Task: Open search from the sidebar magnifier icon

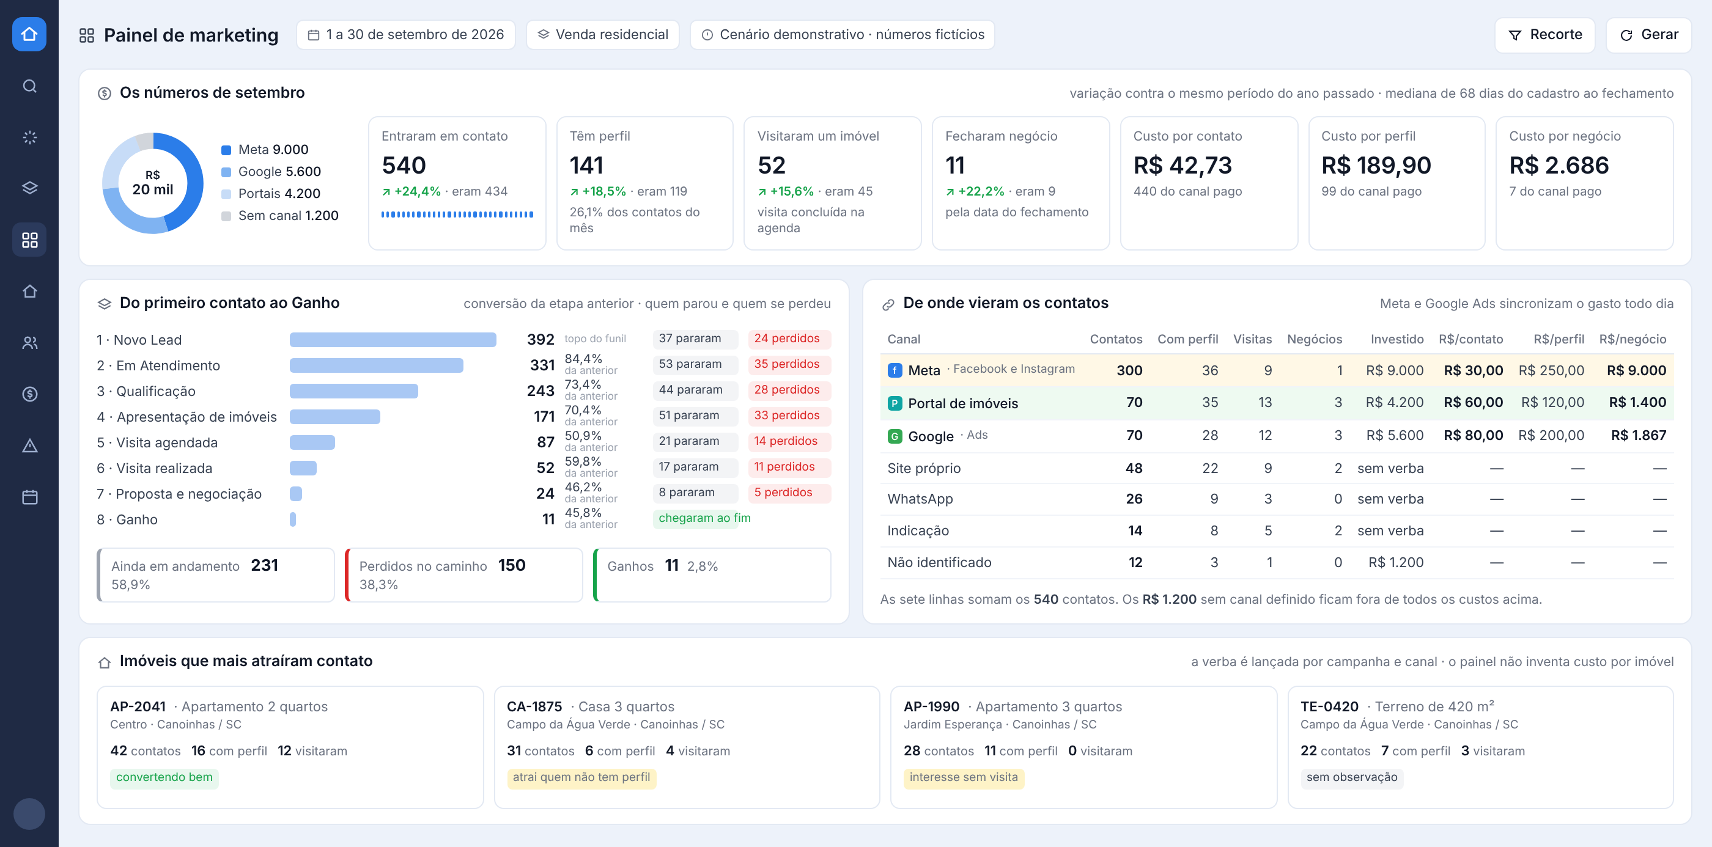Action: tap(29, 86)
